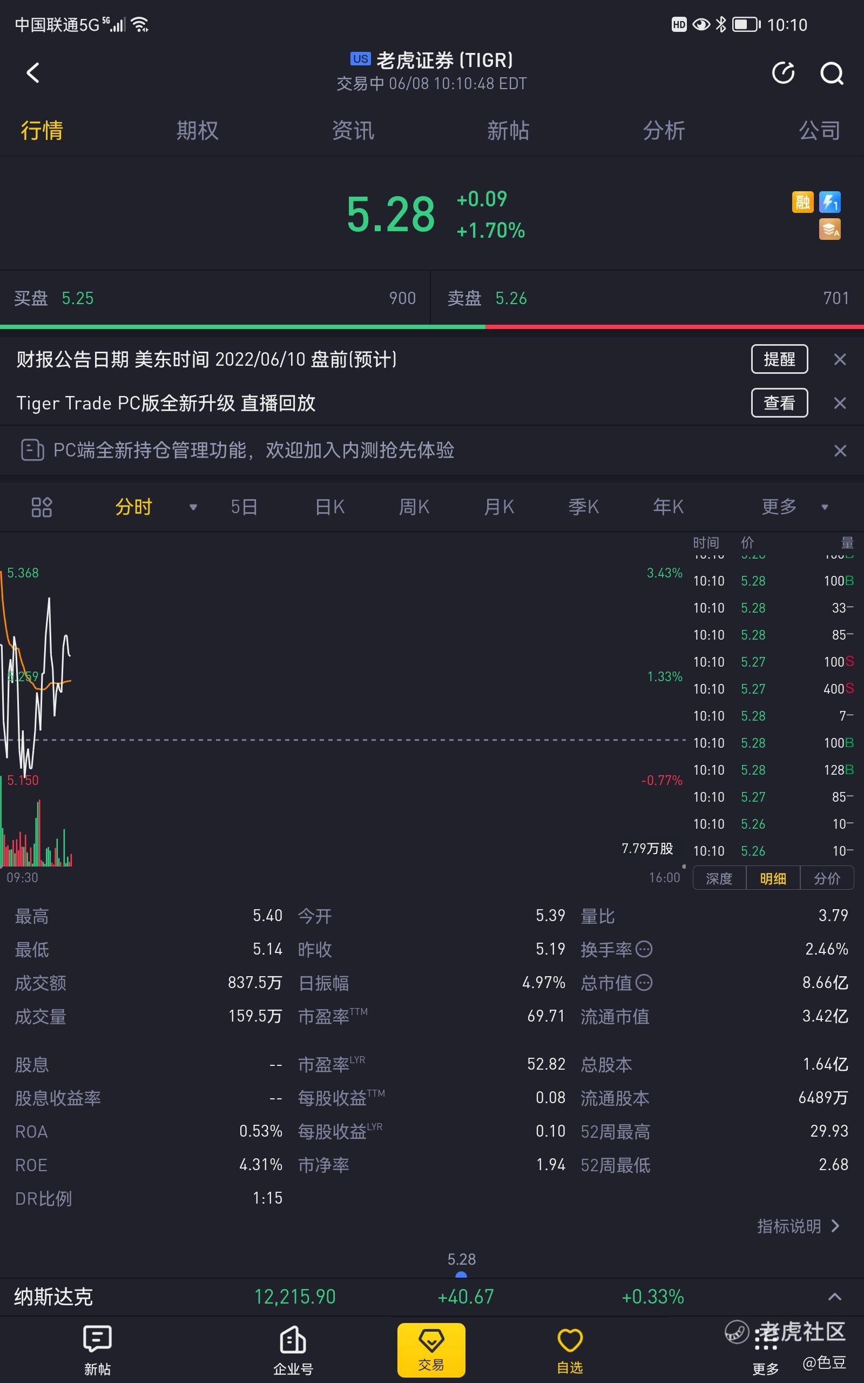Tap the Nasdaq value 12,215.90
Screen dimensions: 864x1383
295,1297
